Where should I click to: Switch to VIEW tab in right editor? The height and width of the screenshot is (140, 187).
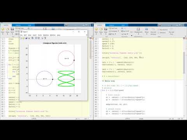pos(123,25)
